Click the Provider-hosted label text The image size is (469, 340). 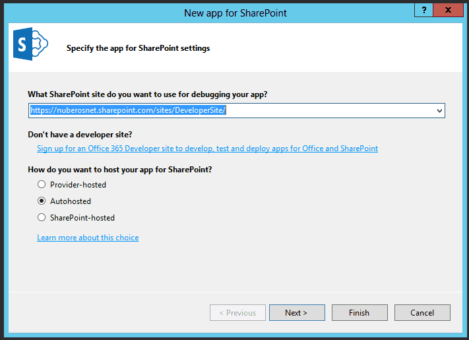coord(78,185)
